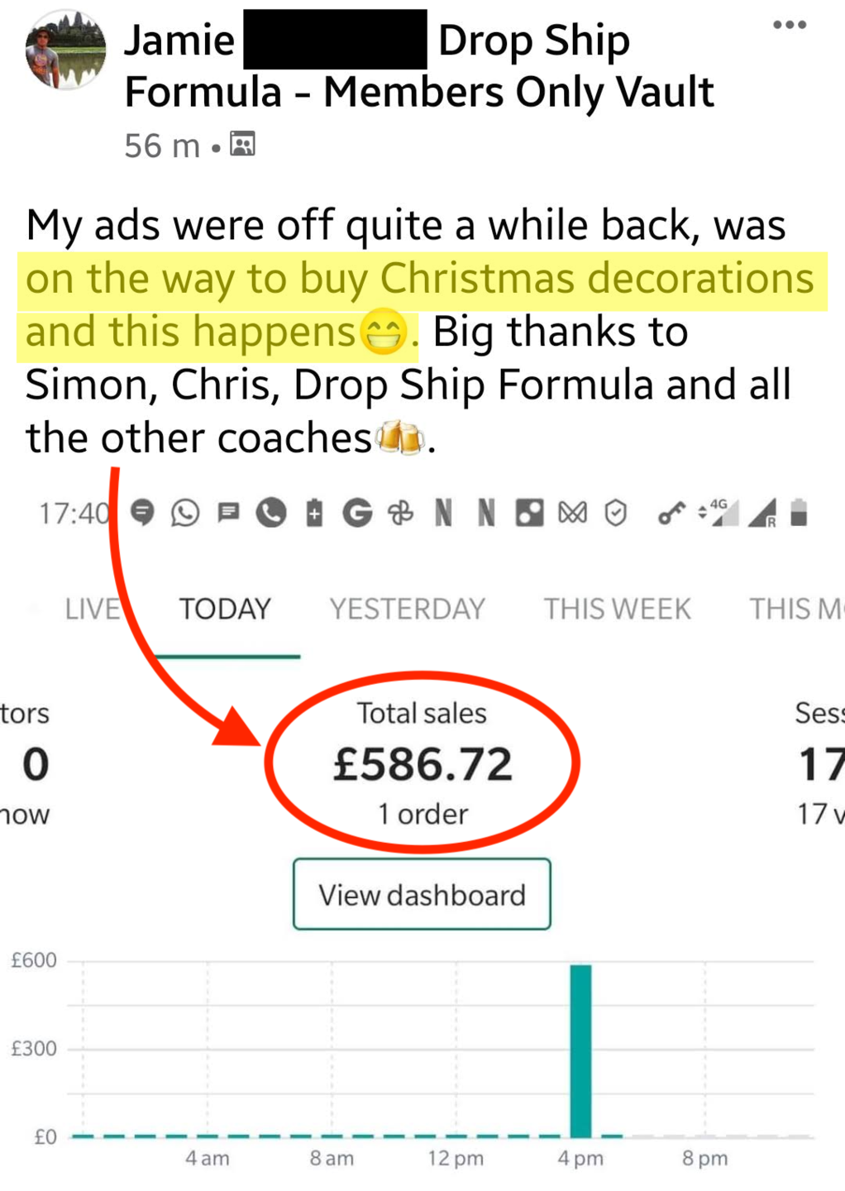Tap the battery indicator icon
This screenshot has width=845, height=1191.
[798, 513]
